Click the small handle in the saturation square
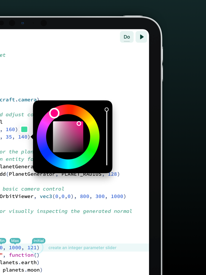Image resolution: width=206 pixels, height=275 pixels. click(x=79, y=123)
